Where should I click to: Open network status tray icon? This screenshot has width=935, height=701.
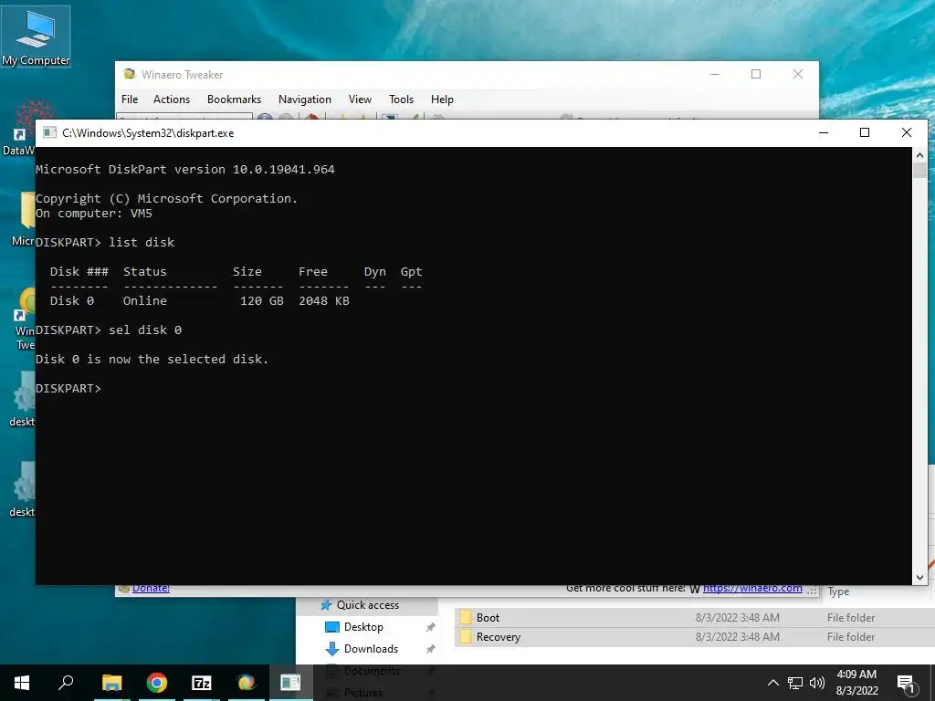coord(795,683)
